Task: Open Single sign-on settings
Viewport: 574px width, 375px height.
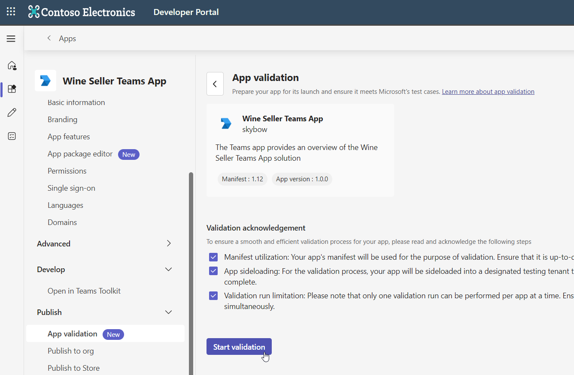Action: [71, 188]
